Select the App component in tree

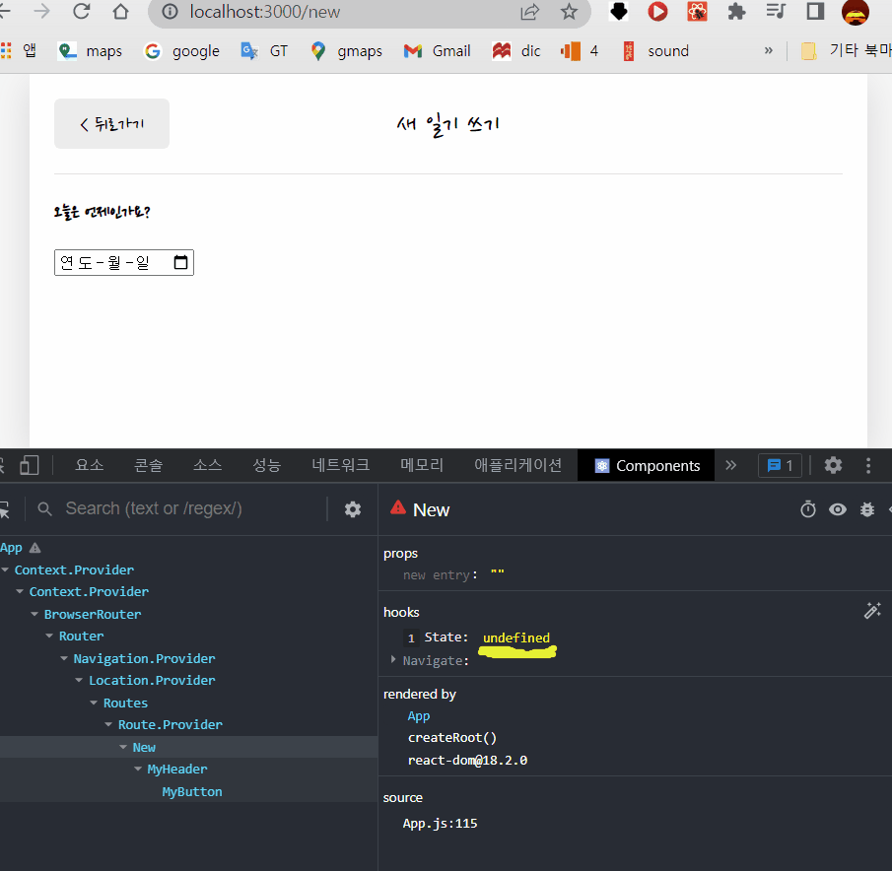click(11, 548)
